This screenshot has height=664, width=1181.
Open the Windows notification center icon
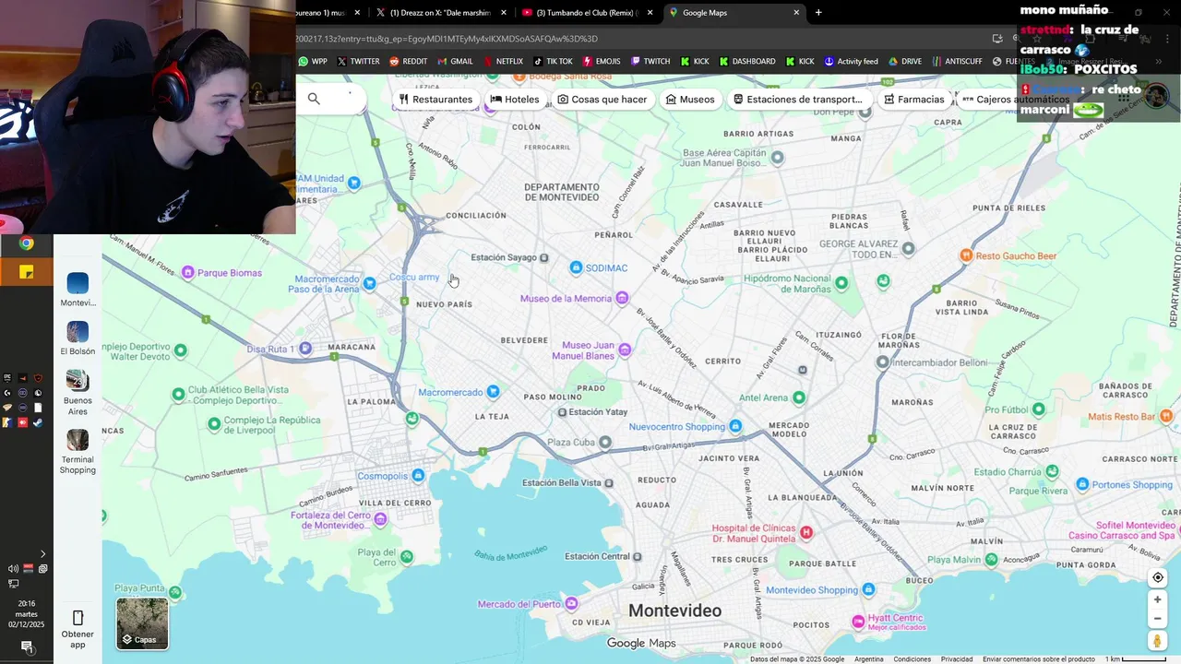click(x=27, y=647)
